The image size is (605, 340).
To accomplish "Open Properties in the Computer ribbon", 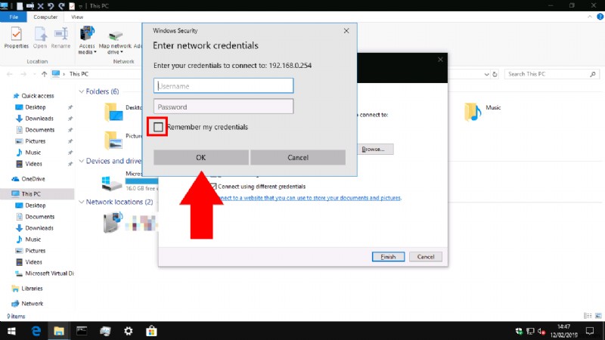I will (16, 37).
